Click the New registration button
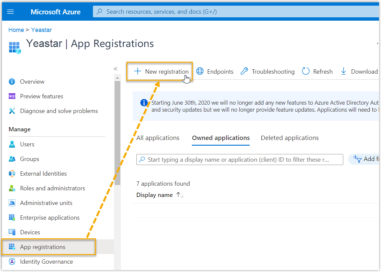Viewport: 381px width, 272px height. click(161, 71)
